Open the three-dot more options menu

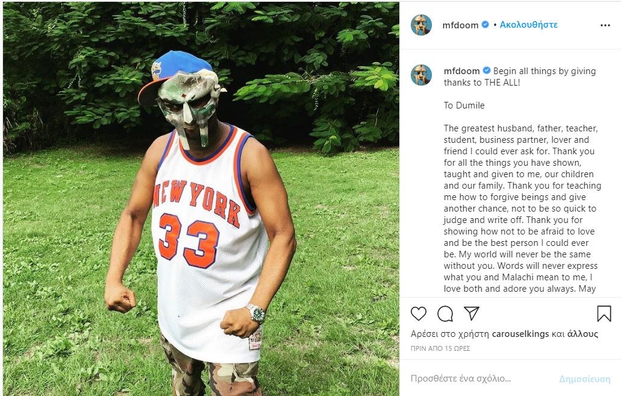(x=605, y=25)
